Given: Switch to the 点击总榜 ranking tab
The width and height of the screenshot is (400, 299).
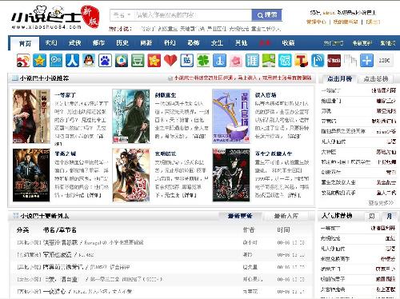Looking at the screenshot, I should tap(376, 79).
